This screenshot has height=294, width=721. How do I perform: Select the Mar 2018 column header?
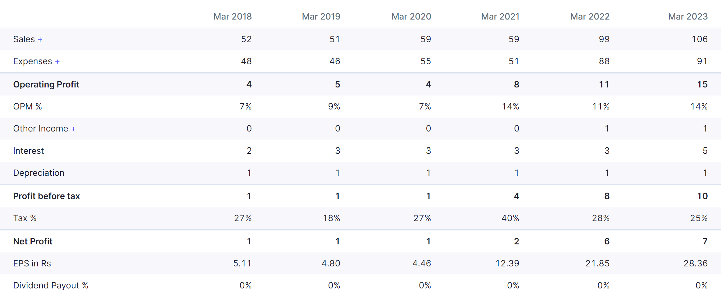(x=233, y=16)
